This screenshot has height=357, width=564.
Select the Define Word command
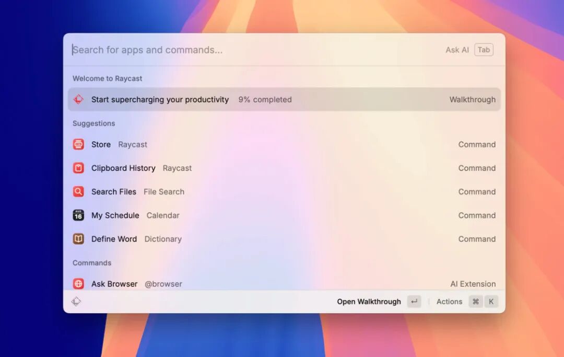tap(284, 239)
